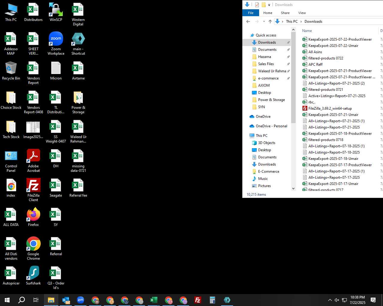Open Calculator from the taskbar
The image size is (383, 306).
212,300
